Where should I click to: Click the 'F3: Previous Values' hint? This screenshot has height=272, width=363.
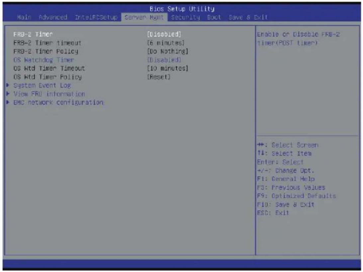(x=291, y=187)
